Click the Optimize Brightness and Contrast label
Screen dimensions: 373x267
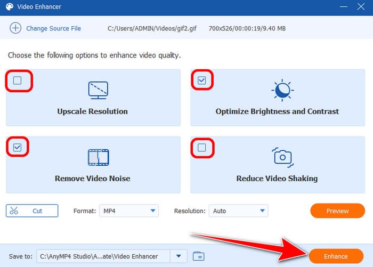point(278,111)
